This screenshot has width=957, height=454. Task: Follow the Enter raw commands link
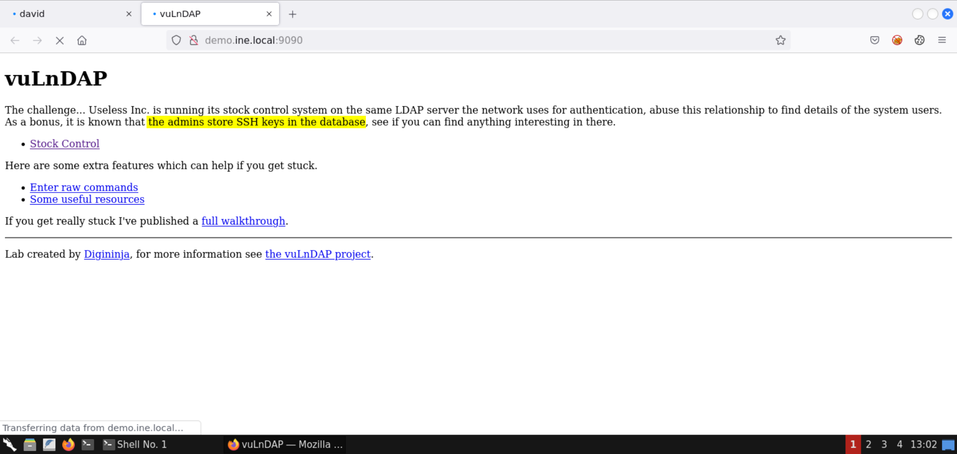pos(84,188)
